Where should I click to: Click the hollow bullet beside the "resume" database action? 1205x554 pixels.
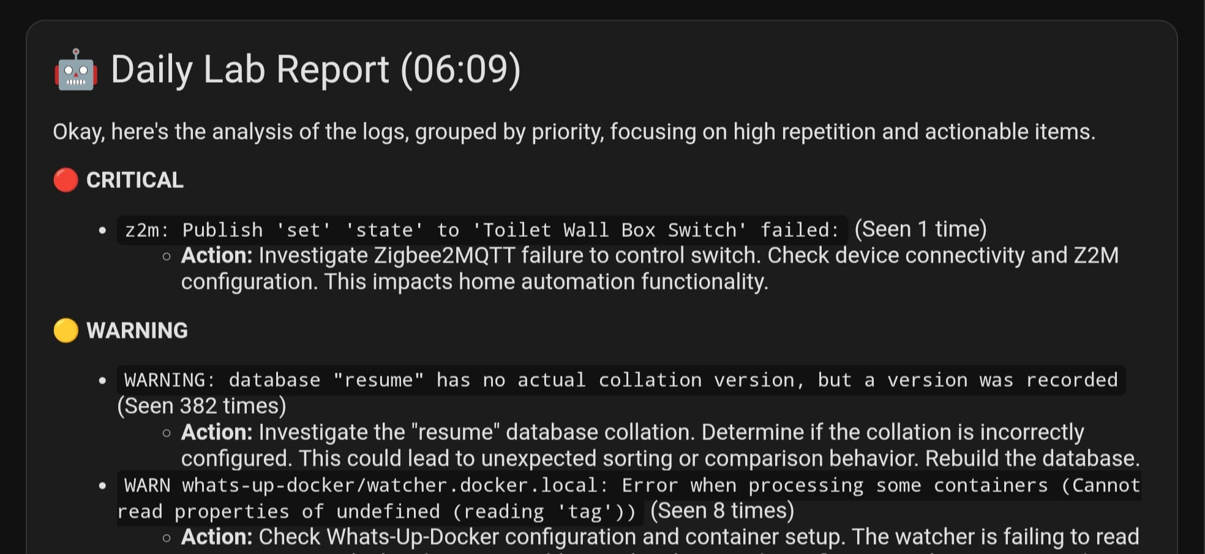pos(167,433)
